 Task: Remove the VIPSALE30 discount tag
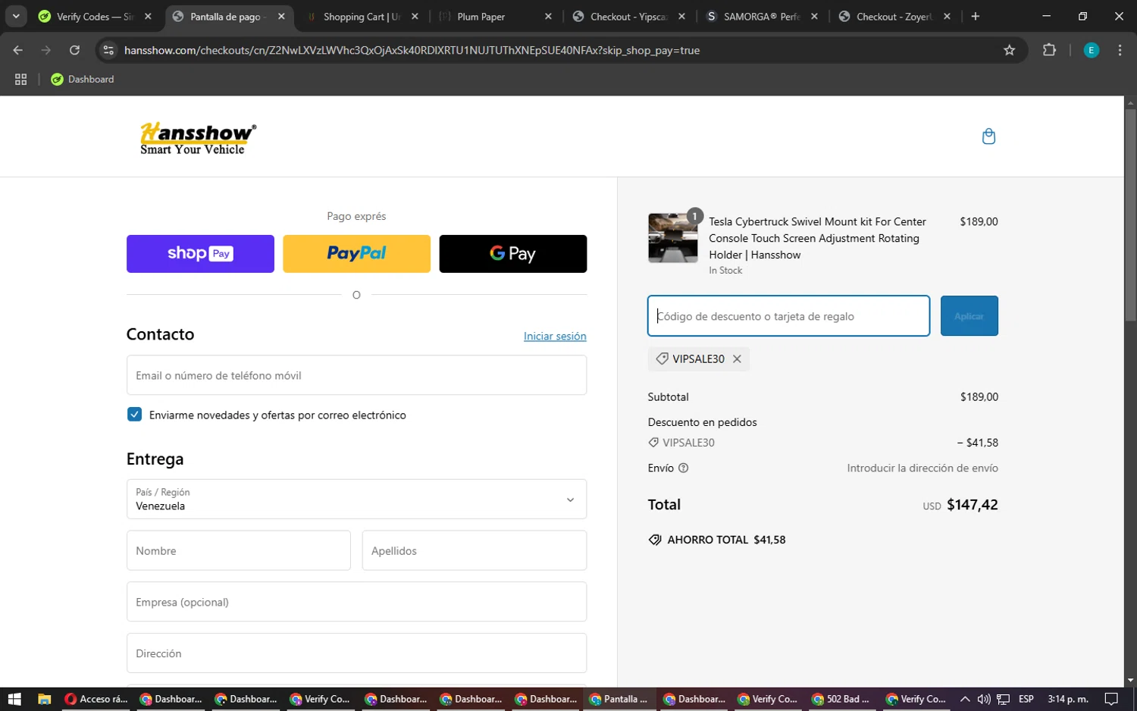pyautogui.click(x=737, y=359)
